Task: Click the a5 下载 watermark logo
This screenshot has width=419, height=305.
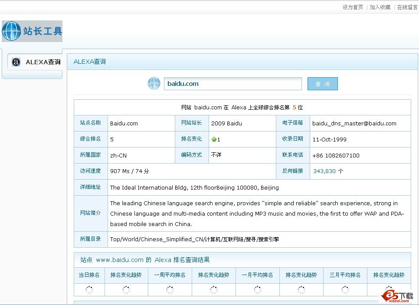Action: [397, 295]
